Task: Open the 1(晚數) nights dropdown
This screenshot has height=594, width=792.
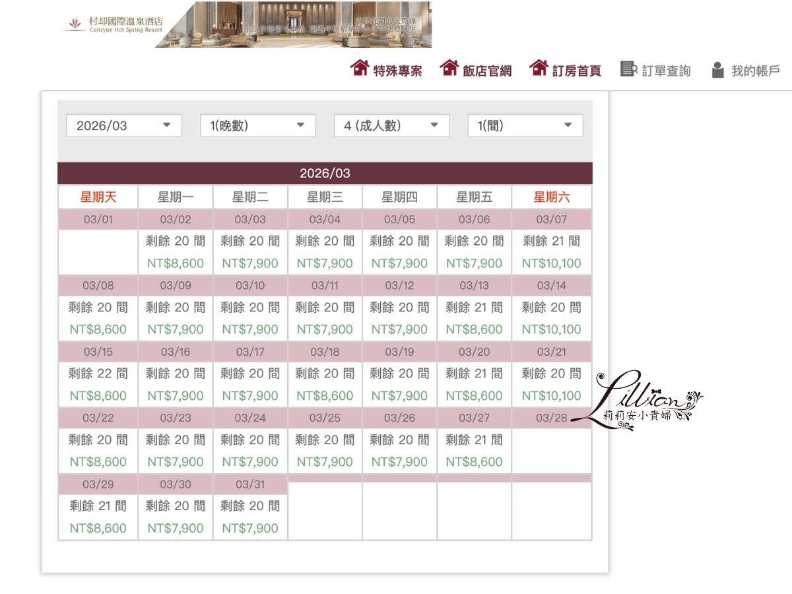Action: click(258, 125)
